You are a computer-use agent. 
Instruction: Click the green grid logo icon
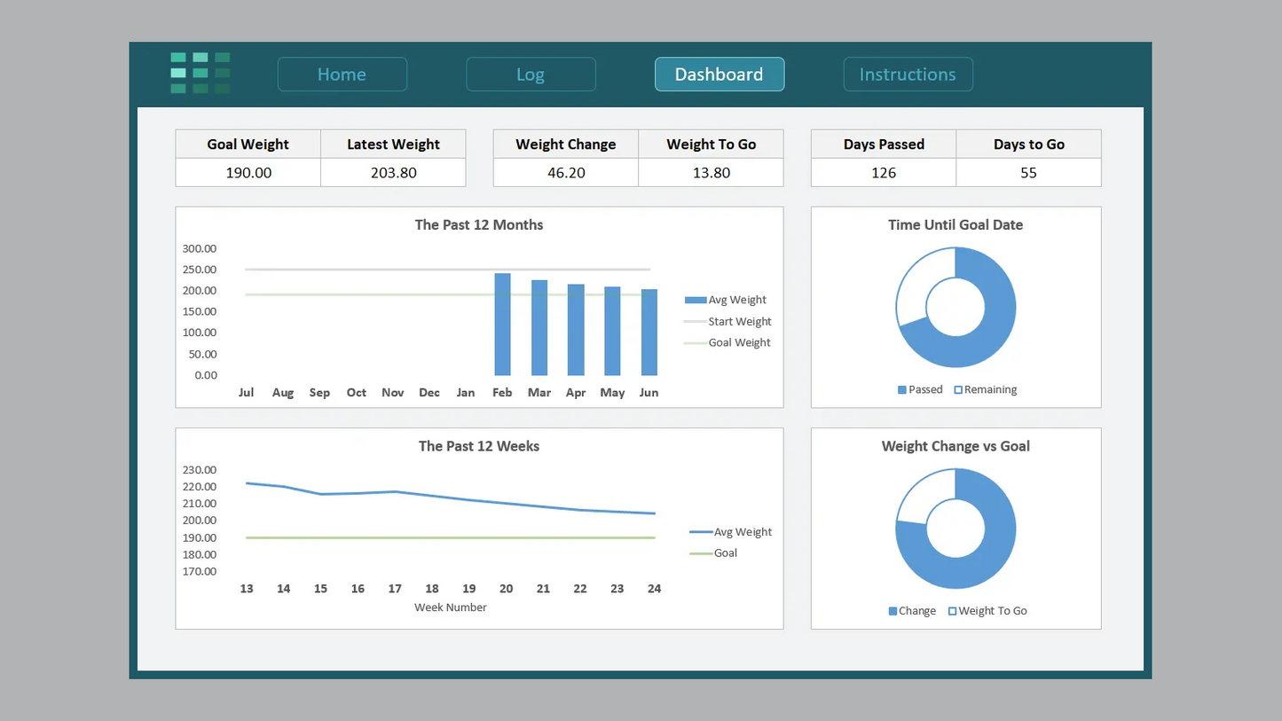pyautogui.click(x=201, y=74)
